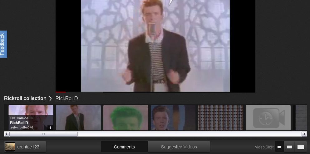Click the horizontal playlist scrollbar thumb
This screenshot has width=310, height=154.
[x=43, y=134]
